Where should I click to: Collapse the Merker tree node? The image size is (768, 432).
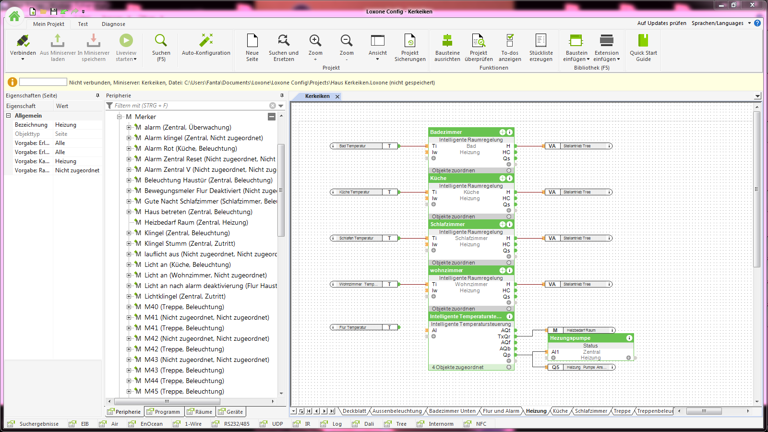tap(120, 117)
